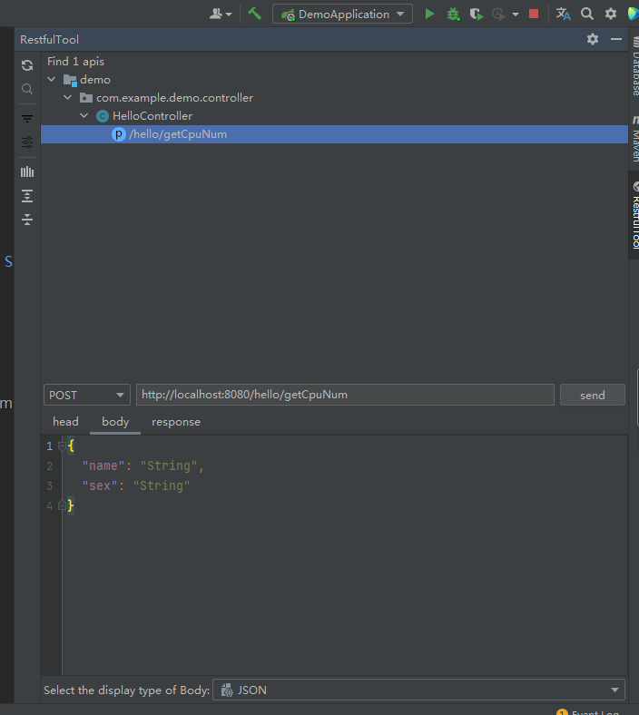The height and width of the screenshot is (715, 639).
Task: Open the JSON body display type dropdown
Action: 418,690
